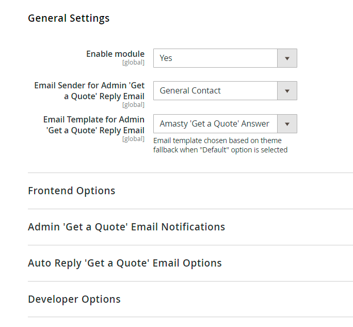
Task: Open the Amasty 'Get a Quote' Answer select
Action: [216, 124]
